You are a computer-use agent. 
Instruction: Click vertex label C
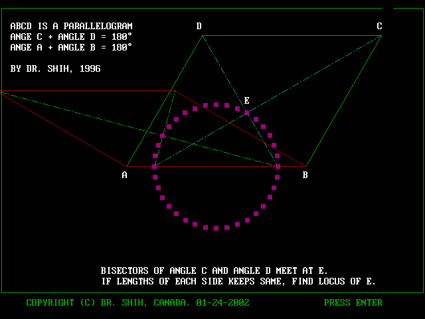(379, 26)
